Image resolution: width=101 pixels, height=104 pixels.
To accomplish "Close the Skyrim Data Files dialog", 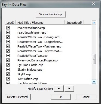I will 93,4.
